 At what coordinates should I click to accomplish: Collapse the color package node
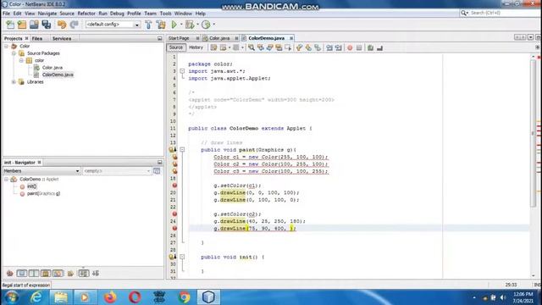[x=21, y=60]
